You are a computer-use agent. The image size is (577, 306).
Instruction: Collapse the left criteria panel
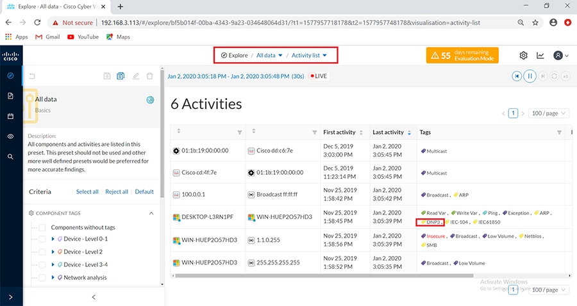coord(94,297)
